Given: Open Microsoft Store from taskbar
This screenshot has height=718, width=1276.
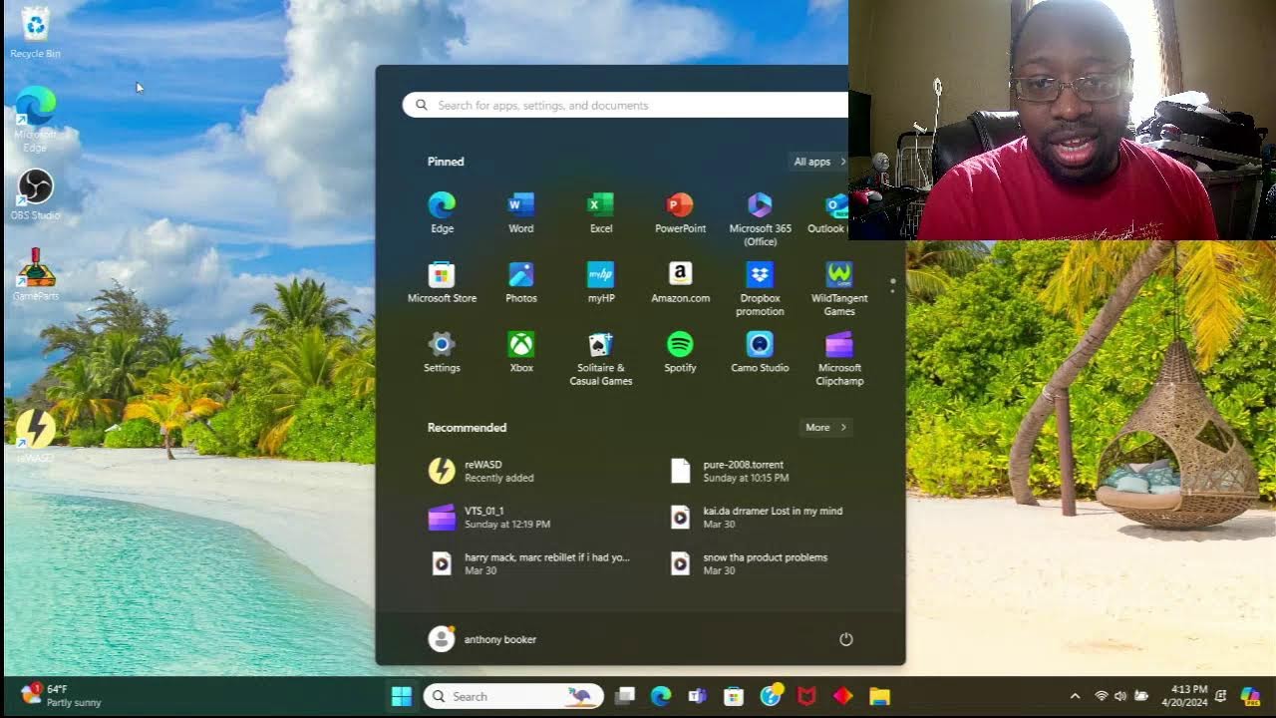Looking at the screenshot, I should (734, 696).
